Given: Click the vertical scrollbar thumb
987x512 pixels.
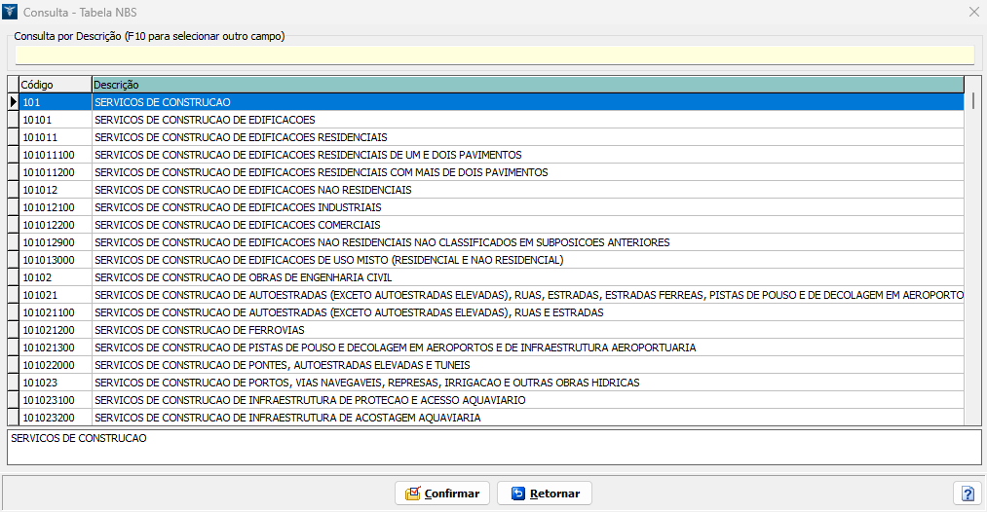Looking at the screenshot, I should [x=972, y=100].
